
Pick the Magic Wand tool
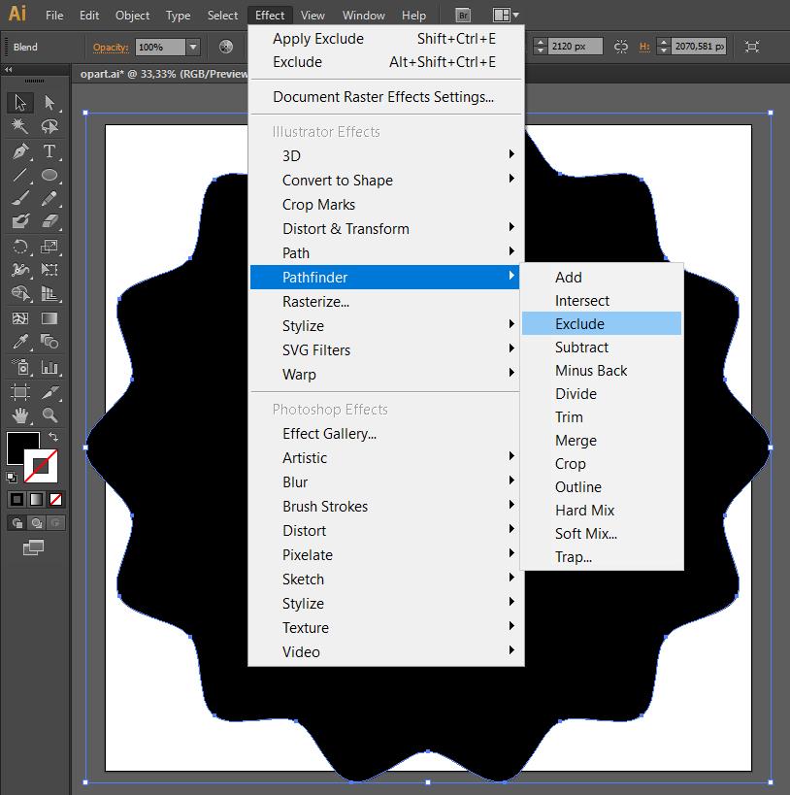[19, 127]
